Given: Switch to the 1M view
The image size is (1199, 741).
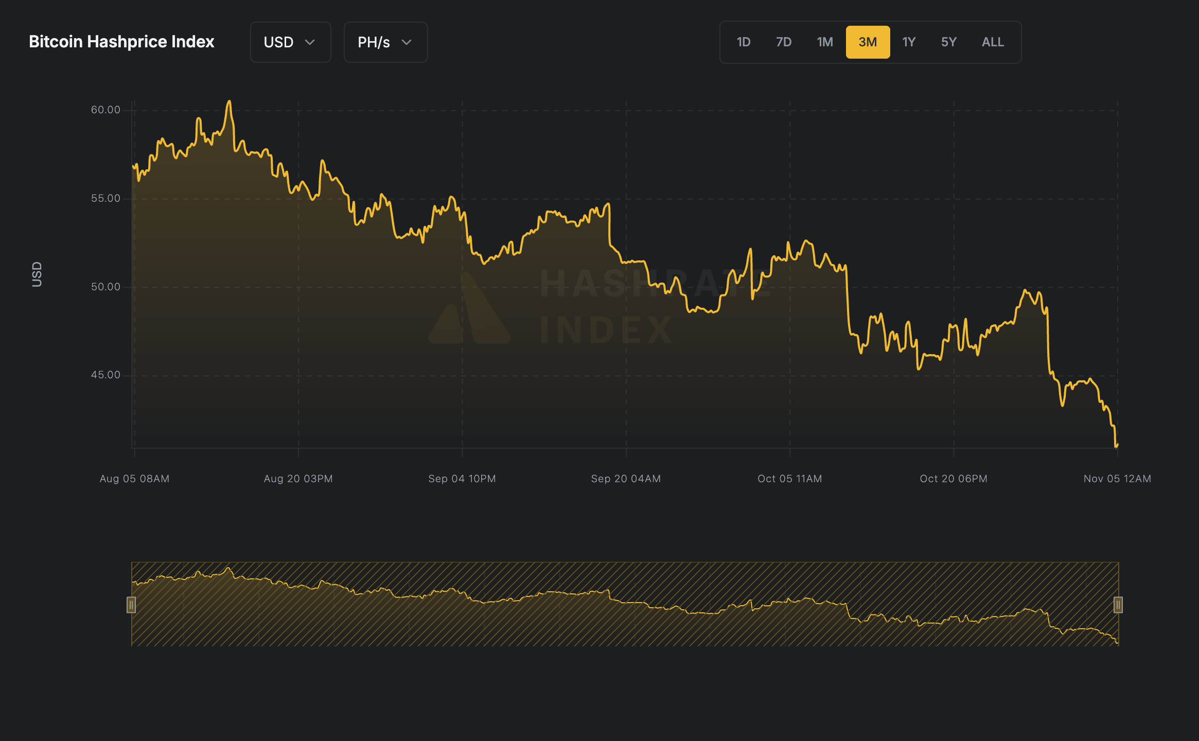Looking at the screenshot, I should 825,42.
